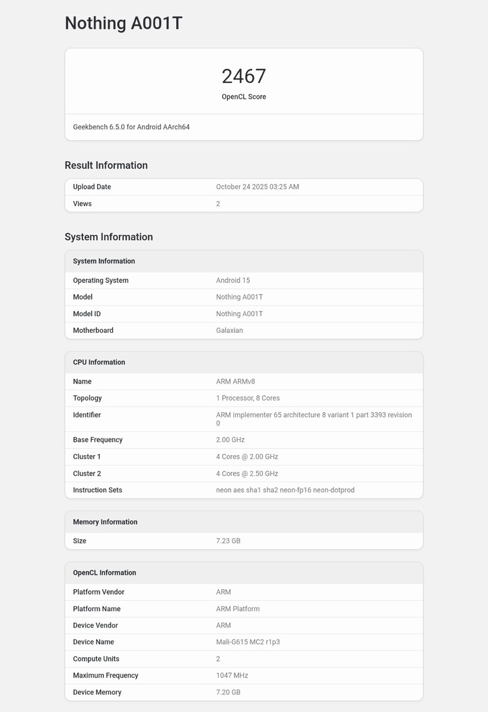This screenshot has width=488, height=712.
Task: Click the CPU Information table header
Action: coord(99,363)
